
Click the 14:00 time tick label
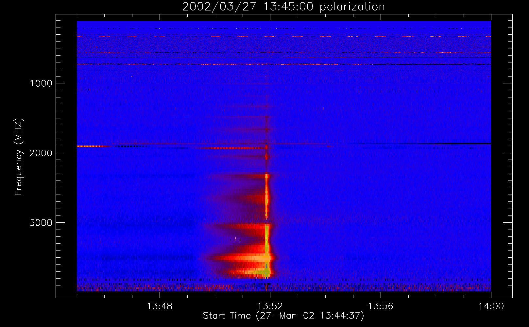[x=491, y=306]
